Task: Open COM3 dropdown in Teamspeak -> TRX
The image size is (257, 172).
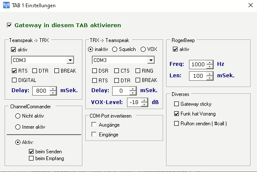Action: coord(70,60)
